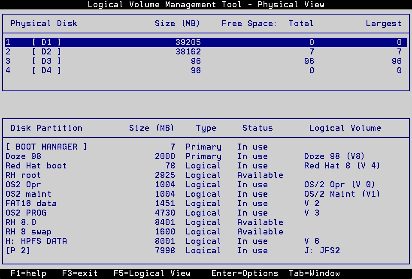Select the FAT16 data partition
The height and width of the screenshot is (279, 412).
tap(31, 204)
